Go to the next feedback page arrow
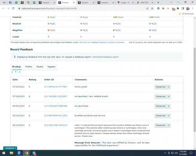196x156 pixels. tap(20, 72)
